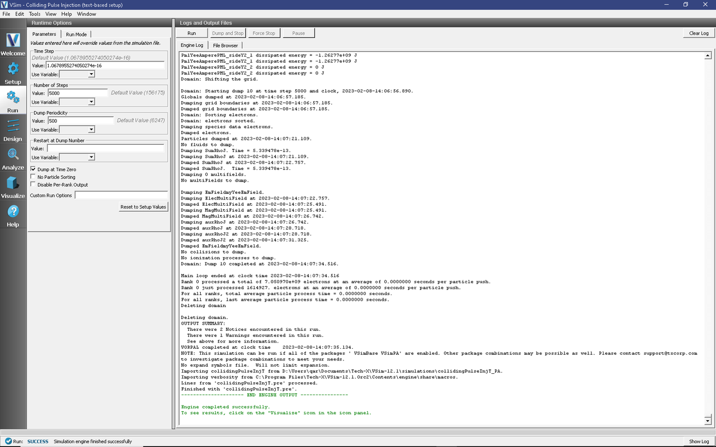Viewport: 716px width, 447px height.
Task: Click 'Domain: Shifting the grid.' log line
Action: tap(219, 79)
